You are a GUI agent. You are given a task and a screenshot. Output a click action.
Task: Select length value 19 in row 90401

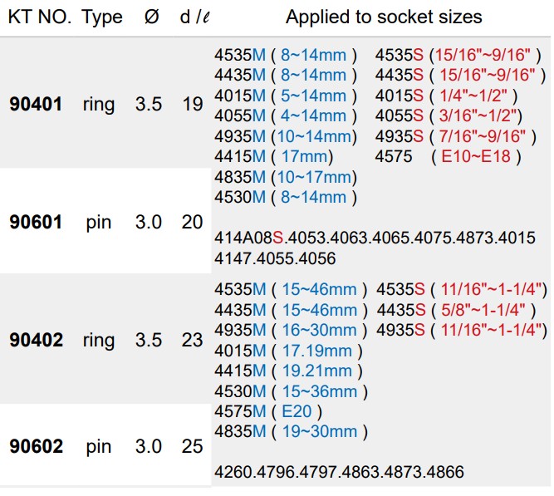click(193, 106)
